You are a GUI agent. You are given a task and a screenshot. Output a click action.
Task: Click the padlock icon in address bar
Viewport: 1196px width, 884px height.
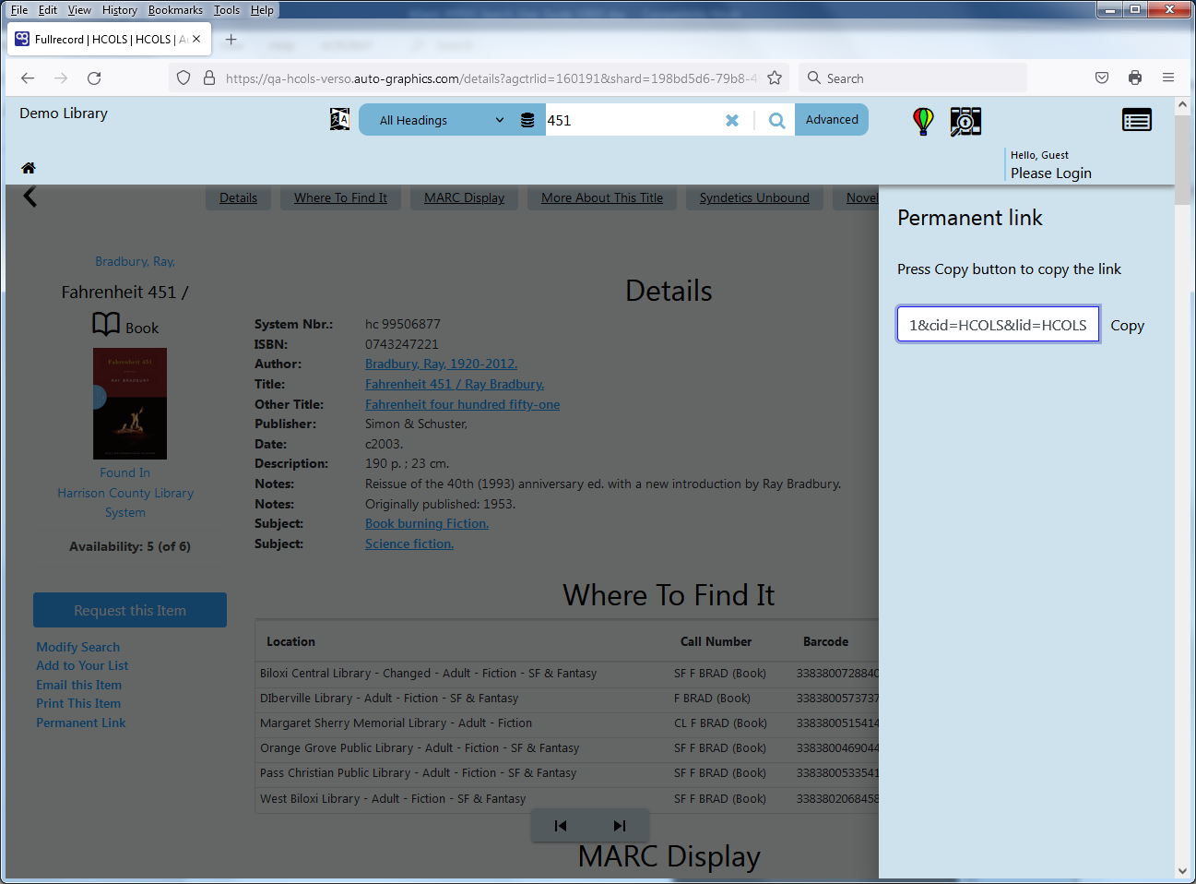pyautogui.click(x=209, y=78)
